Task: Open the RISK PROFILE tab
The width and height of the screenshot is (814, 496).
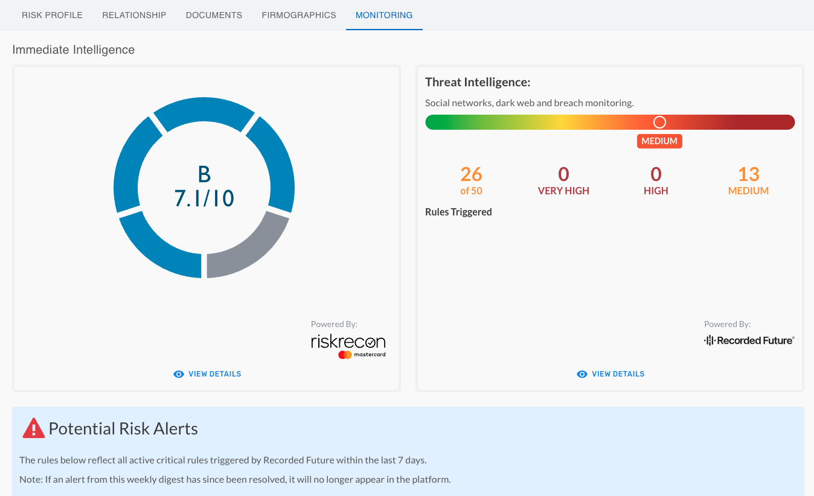Action: tap(52, 15)
